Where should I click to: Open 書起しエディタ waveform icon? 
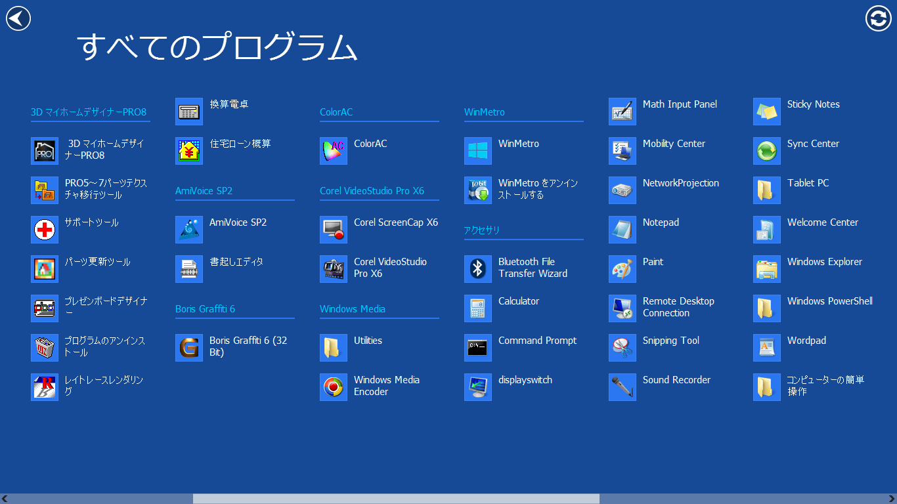(189, 269)
